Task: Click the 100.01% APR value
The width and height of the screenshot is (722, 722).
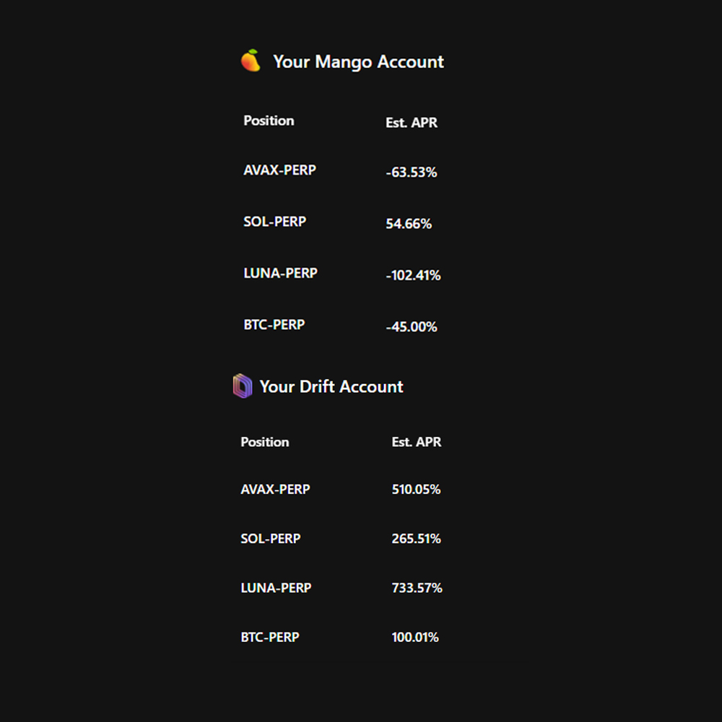Action: tap(415, 637)
